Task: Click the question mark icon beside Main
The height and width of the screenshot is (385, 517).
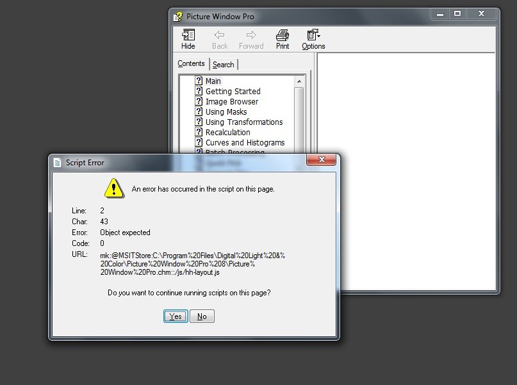Action: click(199, 81)
